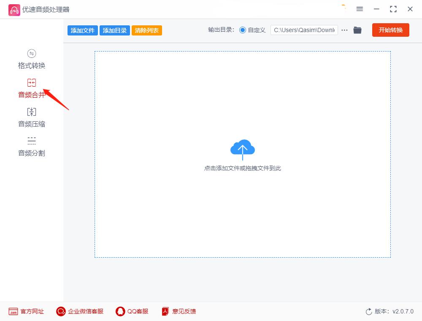Select the 自定义 radio button
422x321 pixels.
click(x=243, y=30)
